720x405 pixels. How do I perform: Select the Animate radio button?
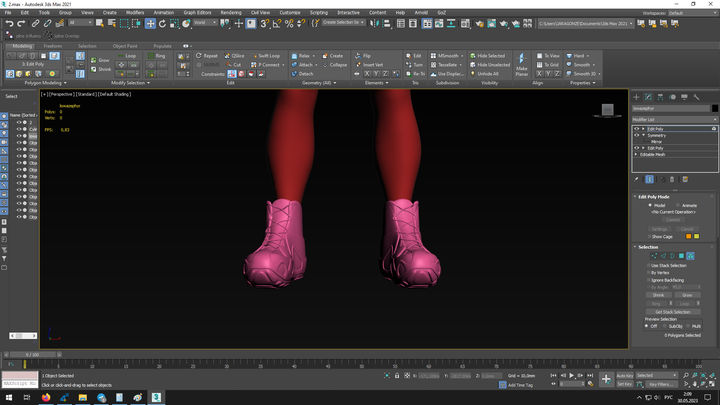point(678,205)
